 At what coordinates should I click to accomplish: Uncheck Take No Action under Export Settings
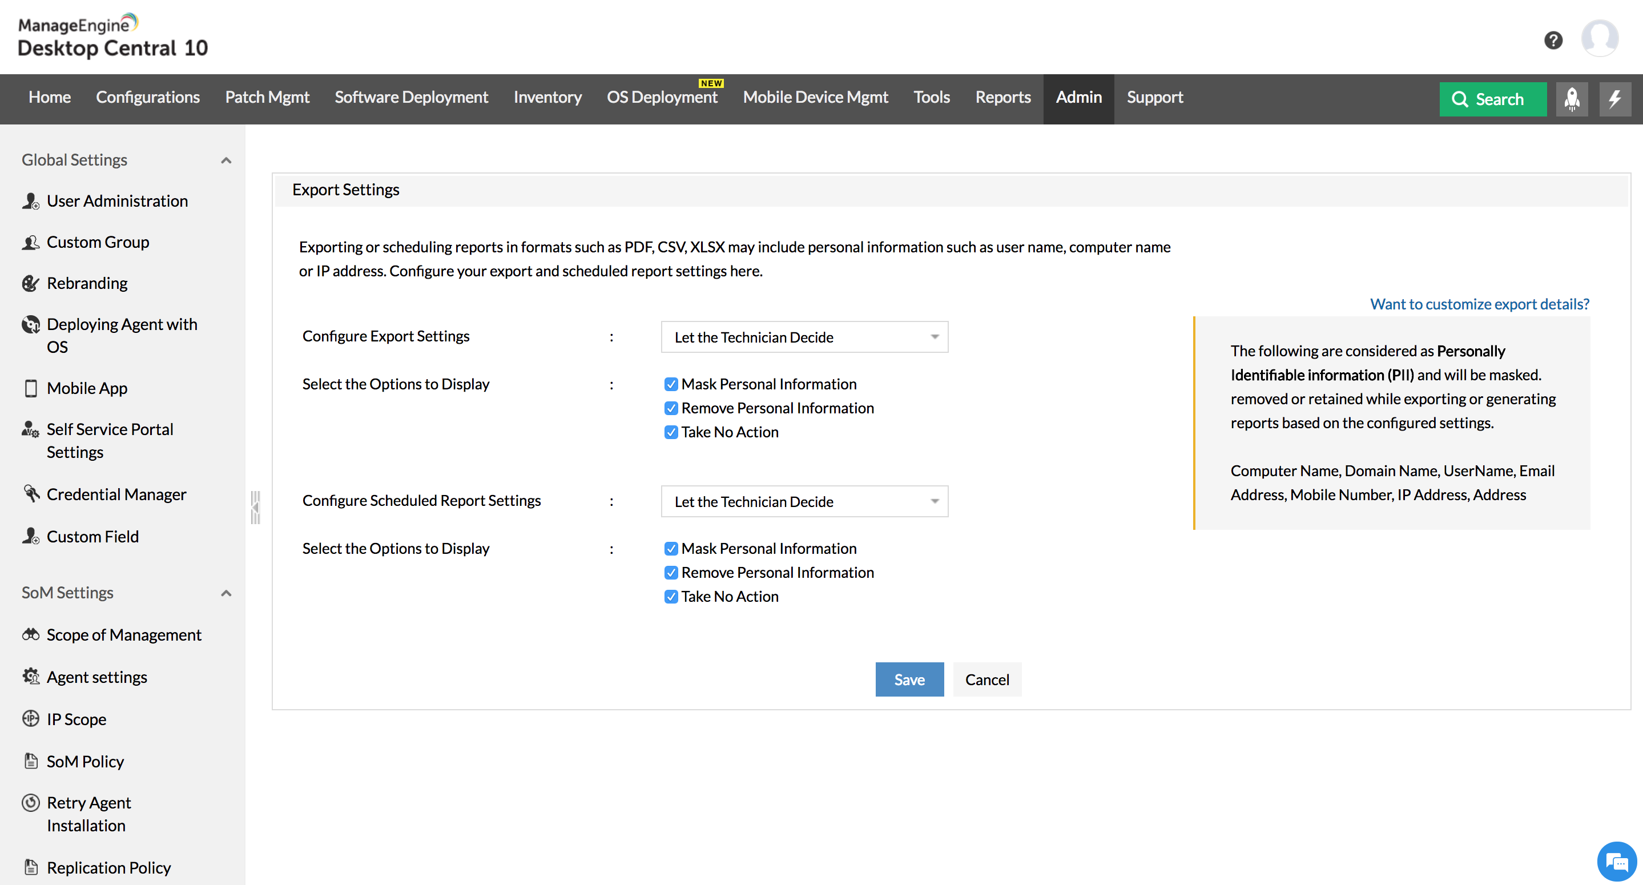tap(671, 432)
